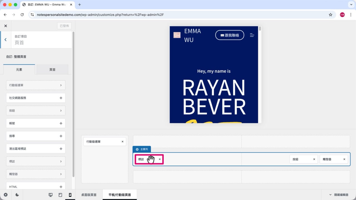Viewport: 356px width, 200px height.
Task: Open the hamburger menu icon in preview
Action: click(x=252, y=35)
